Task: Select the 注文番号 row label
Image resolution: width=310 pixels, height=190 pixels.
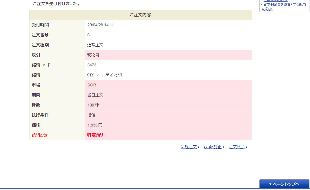Action: tap(40, 35)
